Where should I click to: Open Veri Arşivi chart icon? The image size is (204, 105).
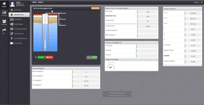point(4,13)
